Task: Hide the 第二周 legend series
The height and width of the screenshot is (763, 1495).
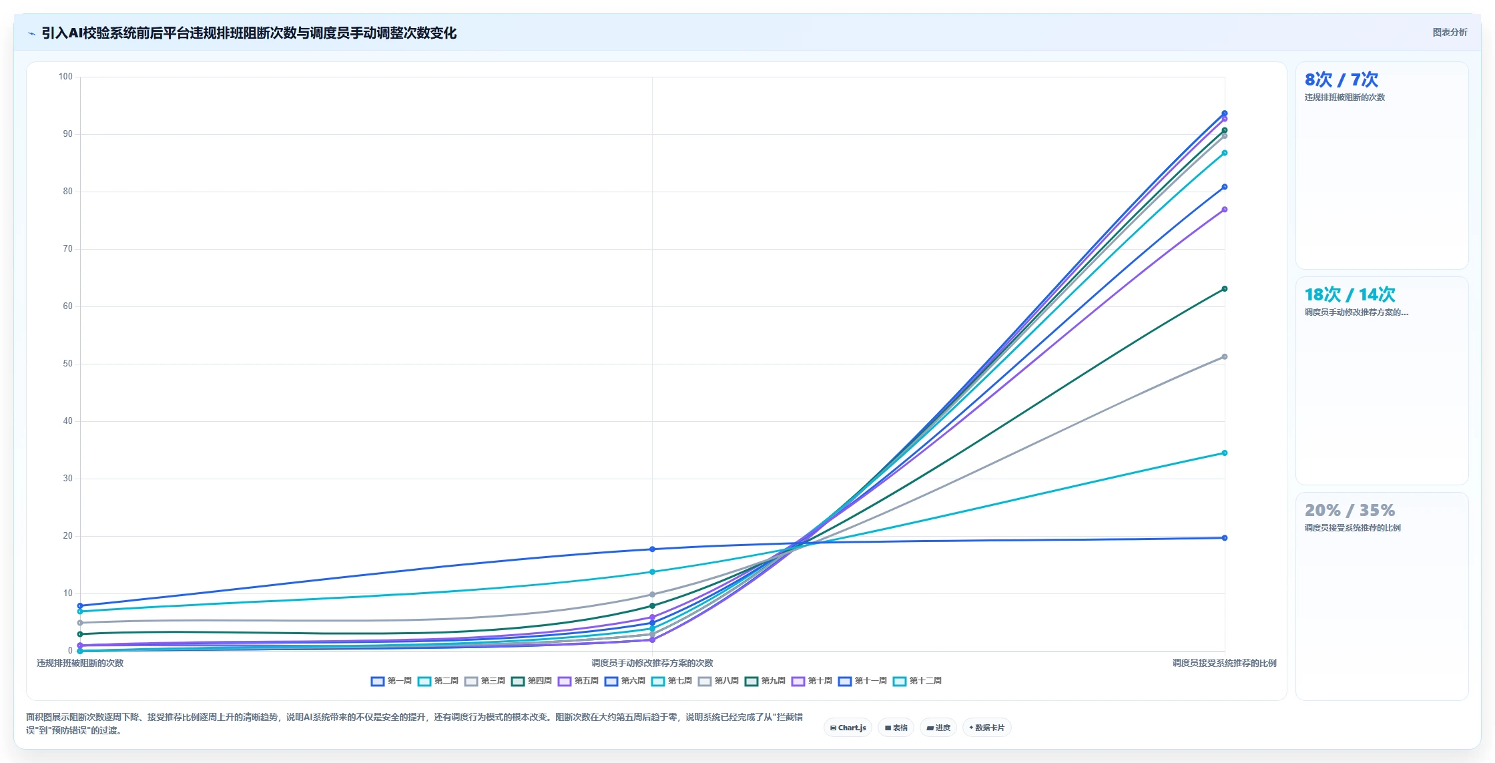Action: pos(438,681)
